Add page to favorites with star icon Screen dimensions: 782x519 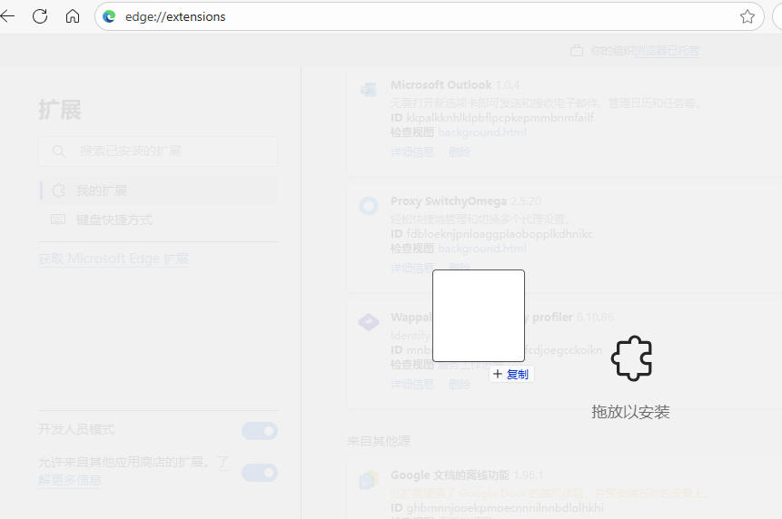coord(747,17)
